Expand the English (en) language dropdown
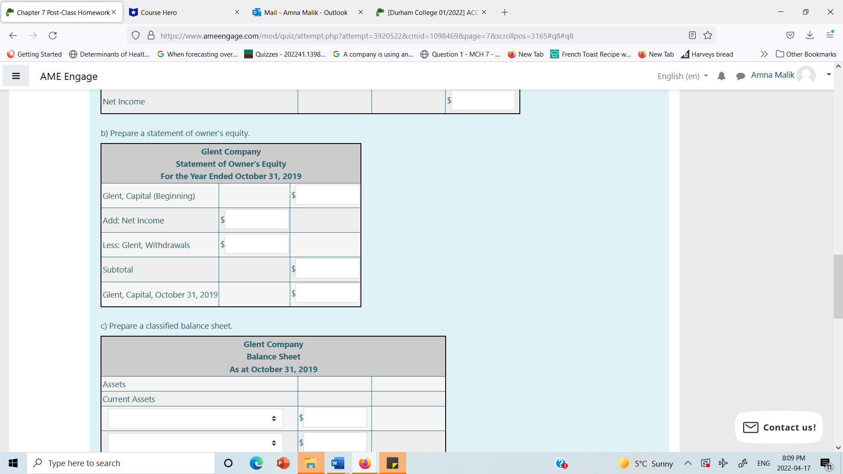The height and width of the screenshot is (474, 843). coord(682,76)
